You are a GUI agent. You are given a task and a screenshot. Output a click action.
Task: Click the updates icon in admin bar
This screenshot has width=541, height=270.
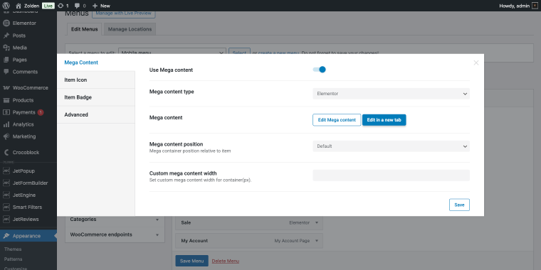click(x=61, y=6)
